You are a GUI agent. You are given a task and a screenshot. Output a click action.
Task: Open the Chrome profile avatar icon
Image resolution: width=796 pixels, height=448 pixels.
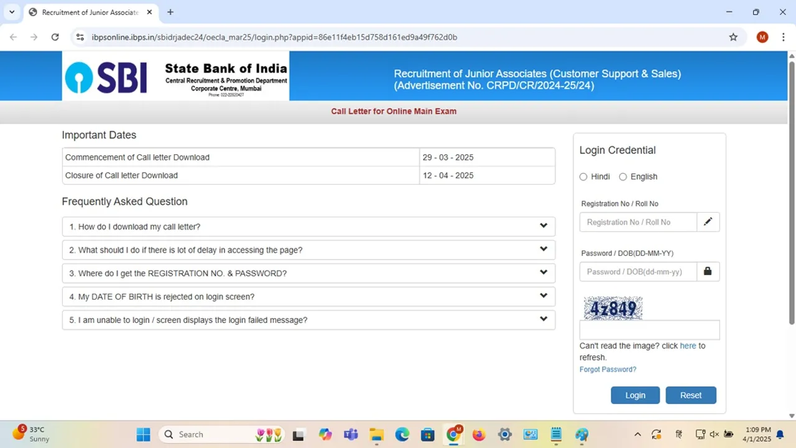tap(762, 37)
